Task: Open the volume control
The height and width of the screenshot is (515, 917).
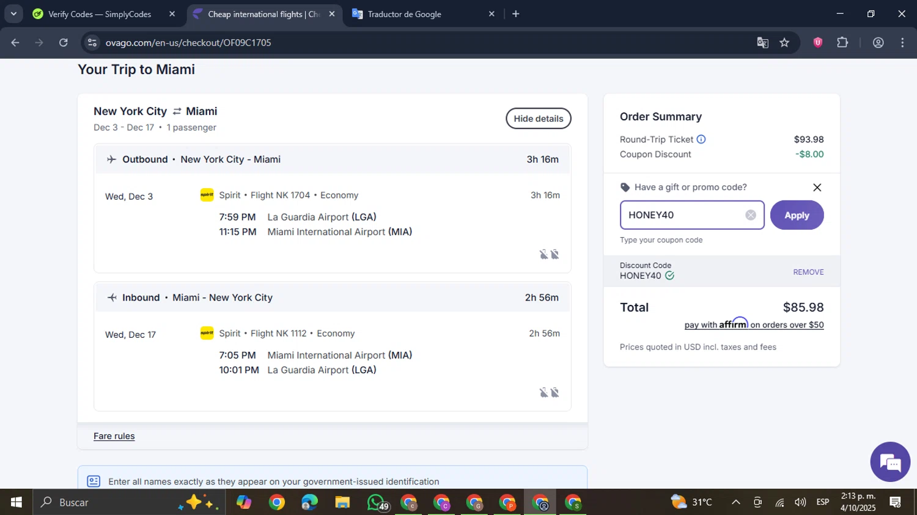Action: pyautogui.click(x=800, y=502)
